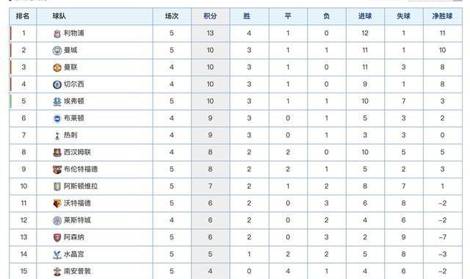Click the Everton club crest icon
470x279 pixels.
pos(57,101)
